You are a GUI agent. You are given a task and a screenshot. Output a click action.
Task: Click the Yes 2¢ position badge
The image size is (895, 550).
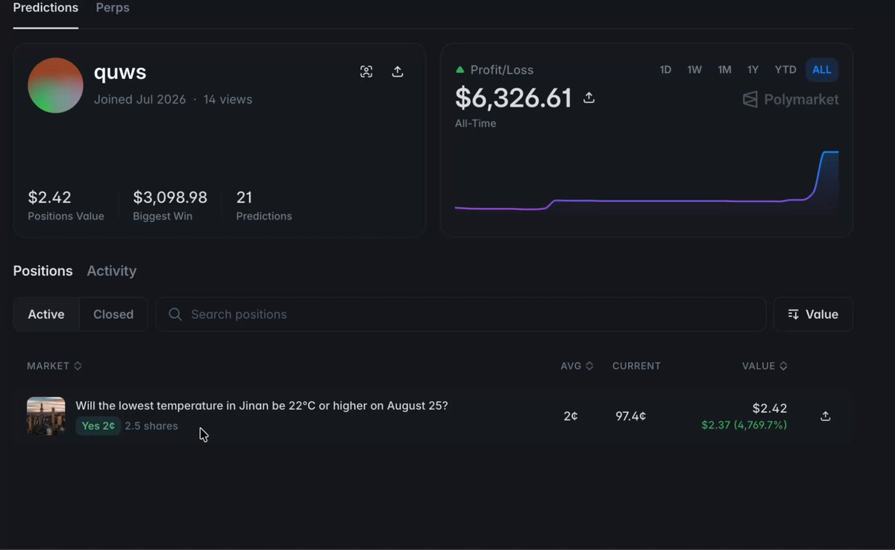98,426
